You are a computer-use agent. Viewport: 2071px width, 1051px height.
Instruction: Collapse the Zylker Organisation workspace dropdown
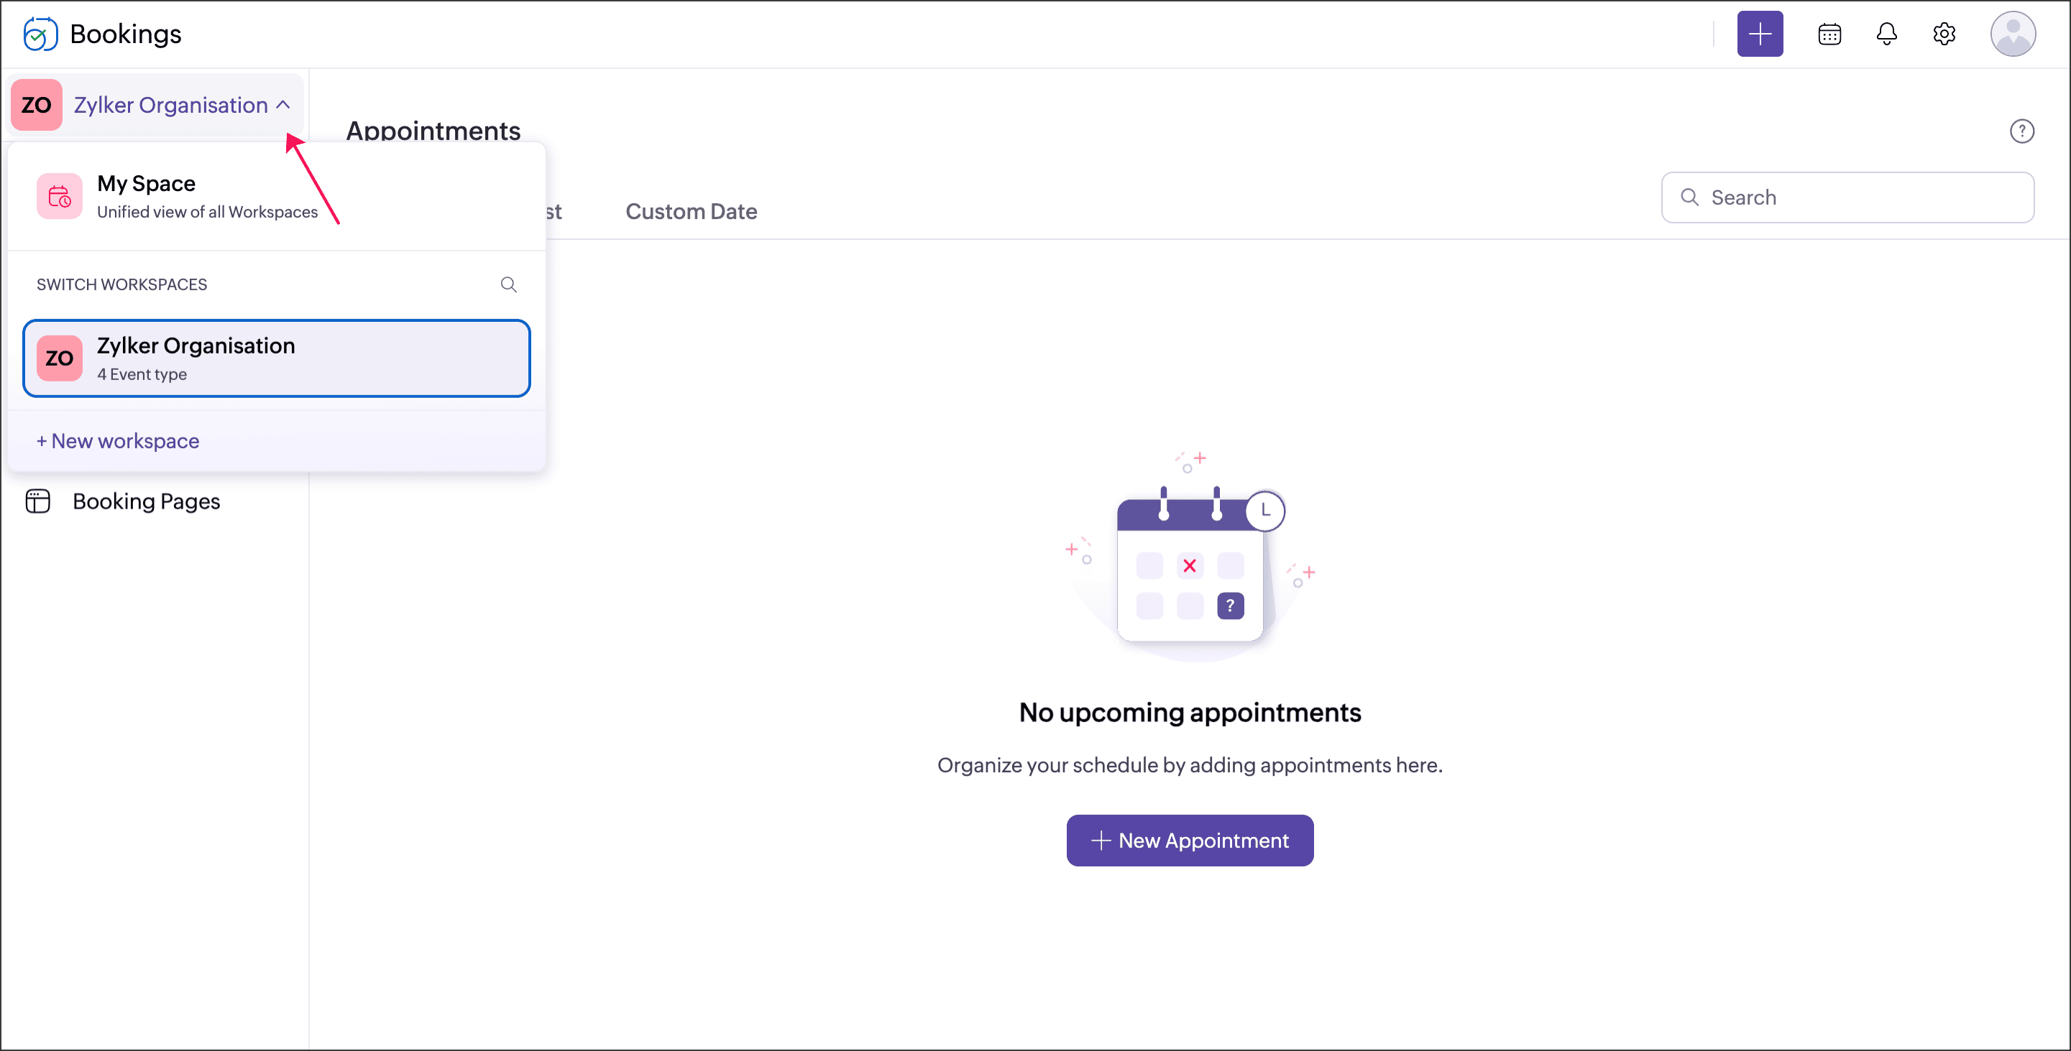click(170, 106)
